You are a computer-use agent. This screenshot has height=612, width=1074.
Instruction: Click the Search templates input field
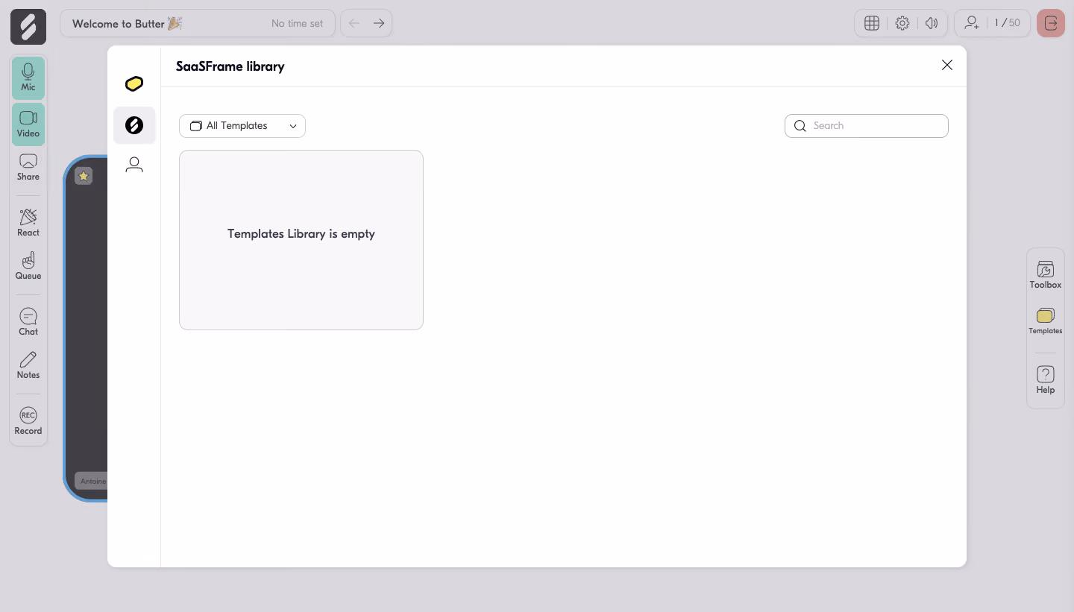pos(867,126)
